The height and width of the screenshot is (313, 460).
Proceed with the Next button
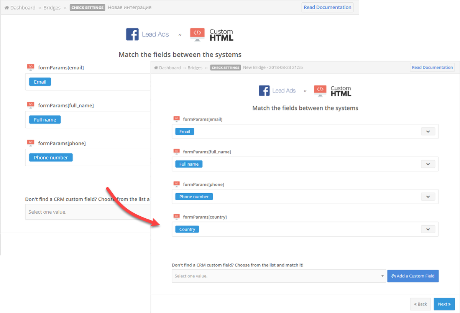[x=444, y=304]
